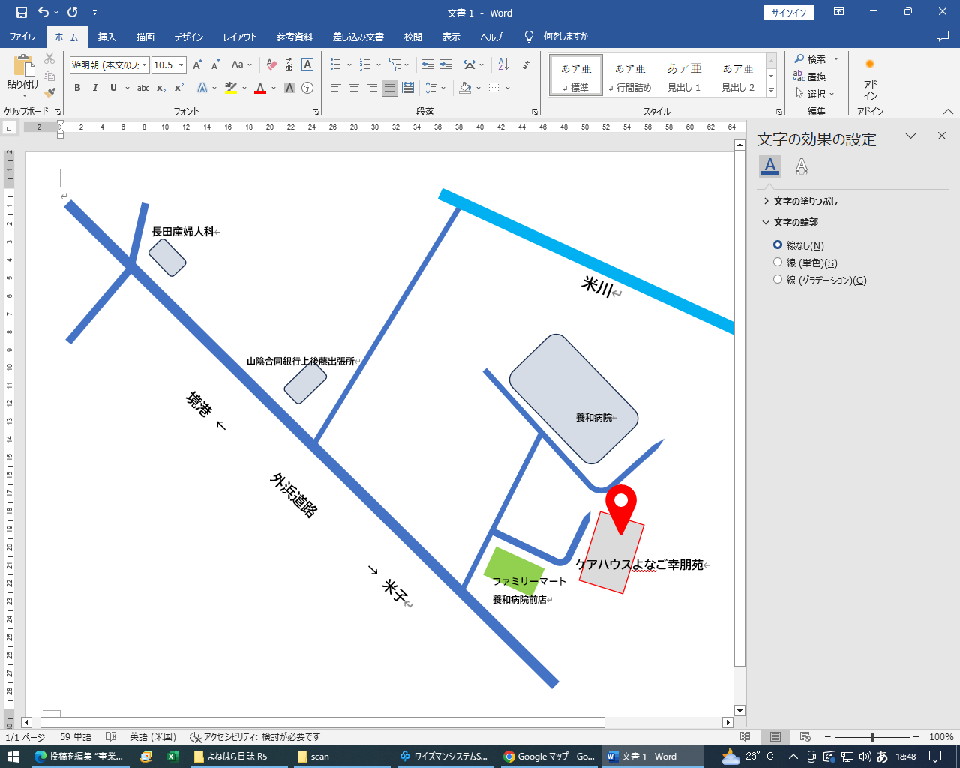Switch to web layout view icon

(805, 737)
